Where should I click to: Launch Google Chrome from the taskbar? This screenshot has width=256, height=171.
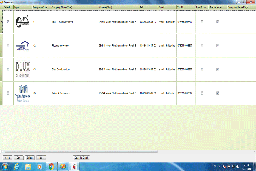click(51, 166)
